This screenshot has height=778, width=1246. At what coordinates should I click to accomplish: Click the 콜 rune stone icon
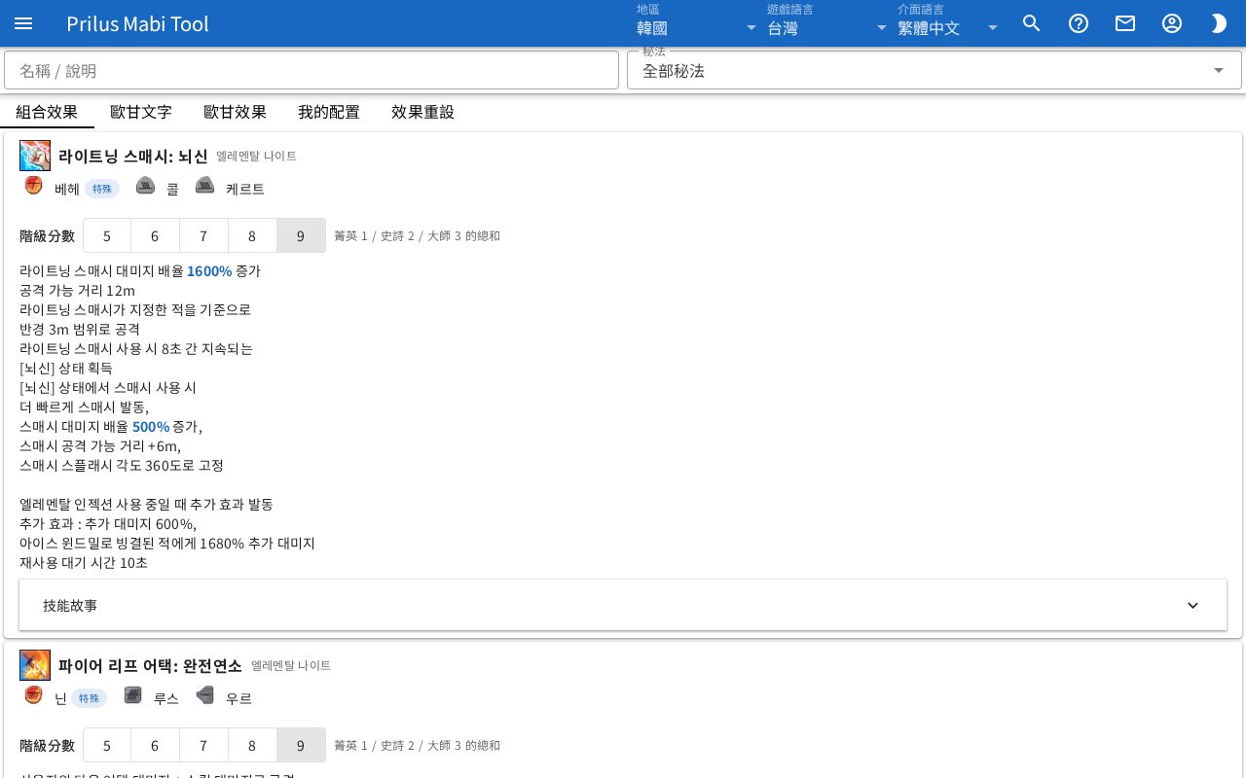pyautogui.click(x=145, y=186)
